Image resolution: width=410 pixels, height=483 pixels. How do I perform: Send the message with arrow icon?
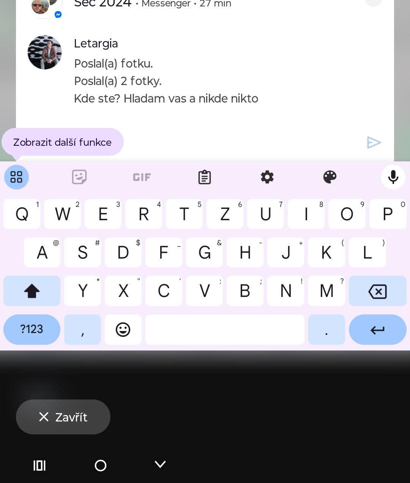click(x=374, y=142)
